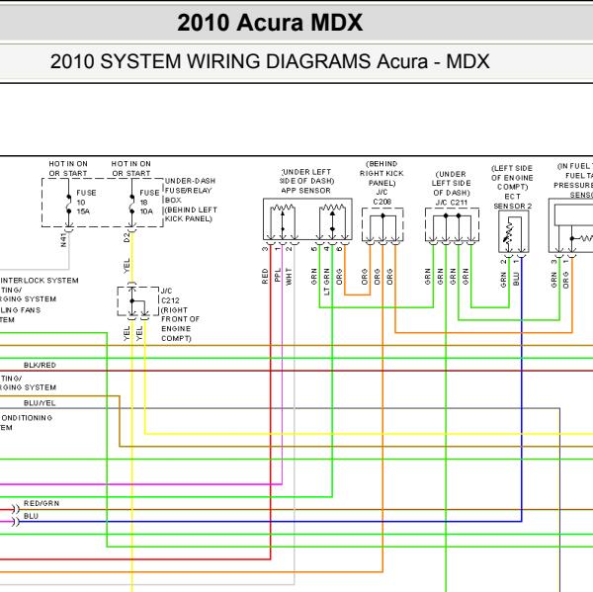
Task: Click the 'BLK/RED' wire color label
Action: [40, 365]
